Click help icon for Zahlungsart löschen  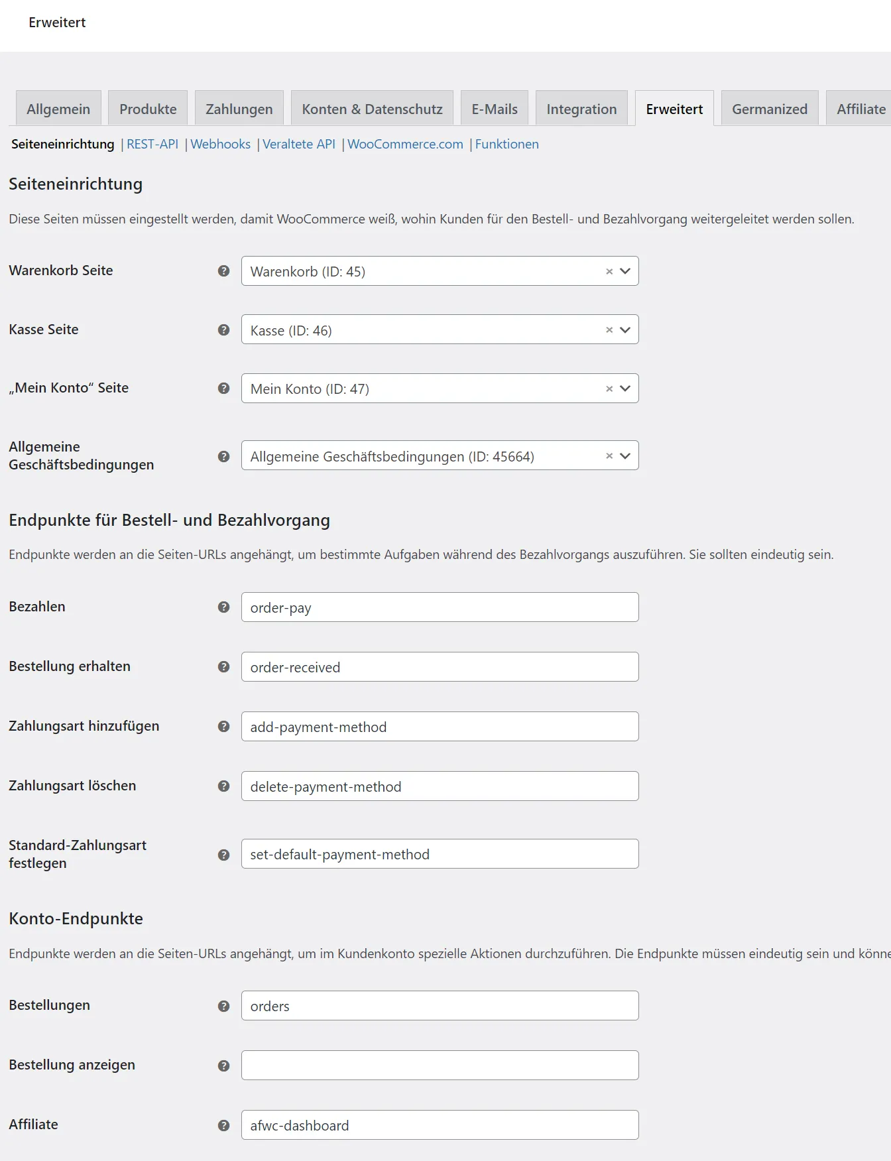pyautogui.click(x=224, y=786)
